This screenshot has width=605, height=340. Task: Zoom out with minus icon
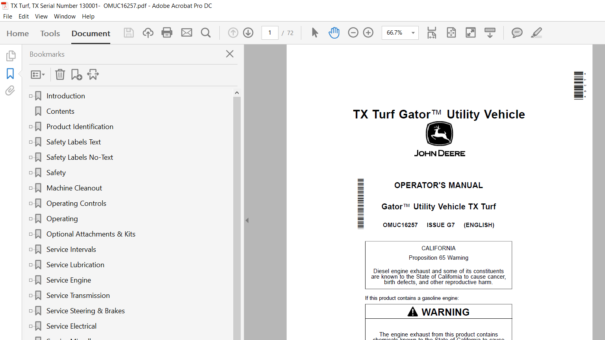(x=353, y=33)
